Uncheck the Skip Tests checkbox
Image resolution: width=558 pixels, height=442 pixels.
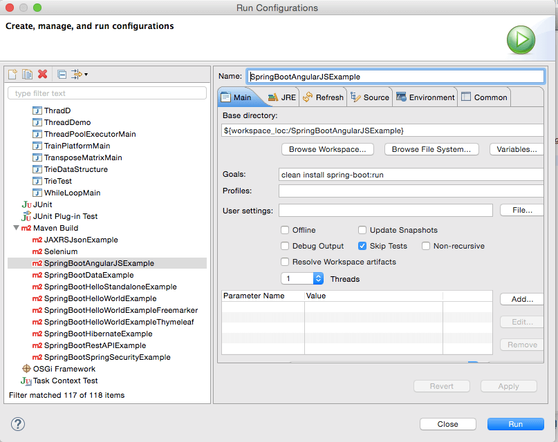pyautogui.click(x=362, y=246)
